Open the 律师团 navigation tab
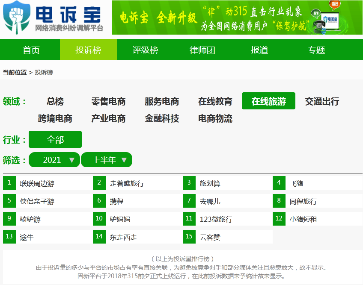 tap(202, 50)
